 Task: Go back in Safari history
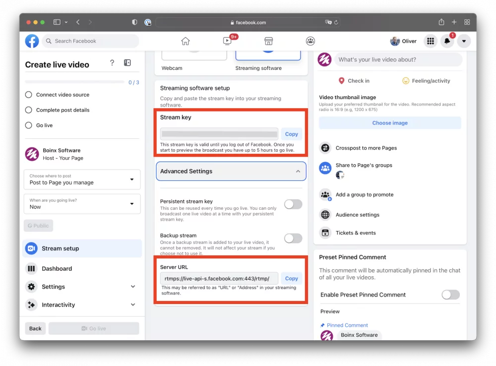[78, 22]
